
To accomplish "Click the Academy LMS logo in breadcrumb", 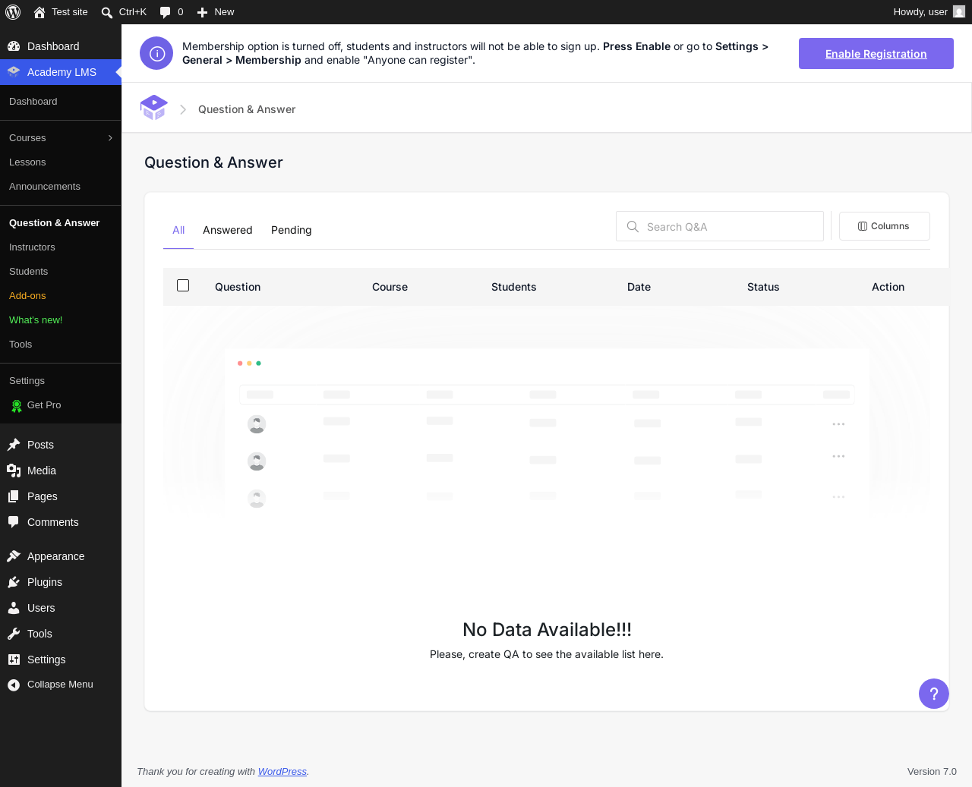I will (x=154, y=108).
